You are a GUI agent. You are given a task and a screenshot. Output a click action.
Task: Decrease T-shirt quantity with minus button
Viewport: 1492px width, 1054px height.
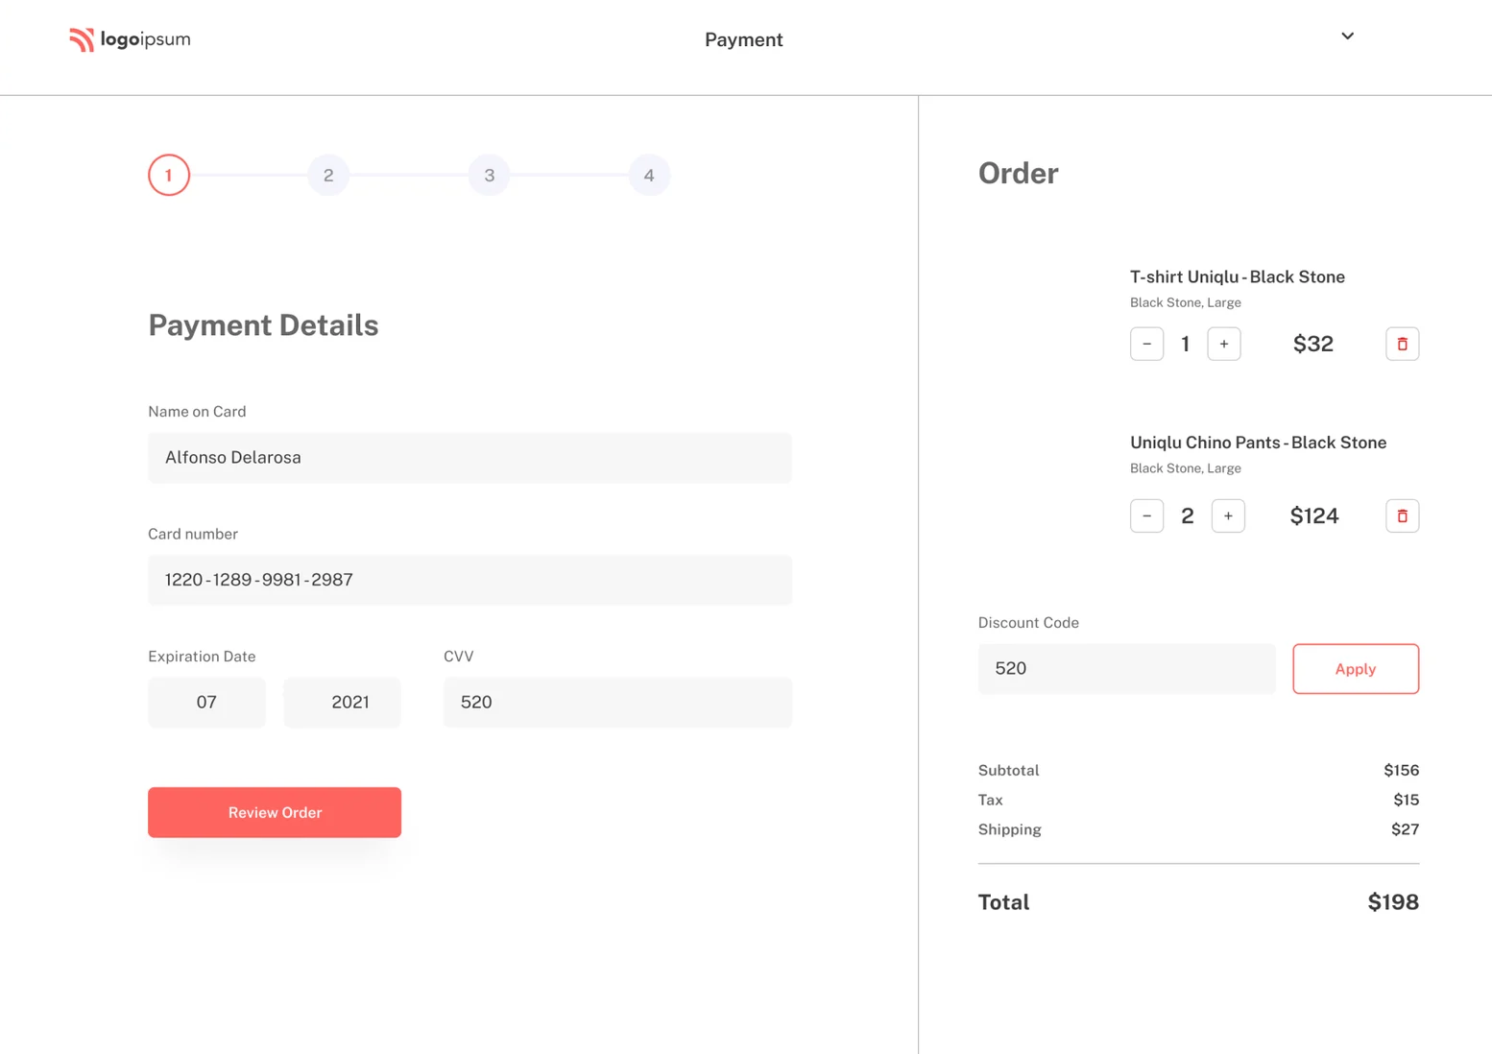(1146, 344)
